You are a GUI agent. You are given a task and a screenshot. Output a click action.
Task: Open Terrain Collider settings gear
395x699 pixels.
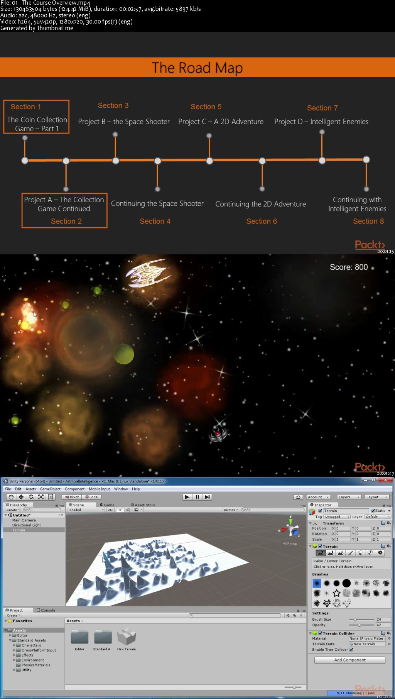(388, 633)
